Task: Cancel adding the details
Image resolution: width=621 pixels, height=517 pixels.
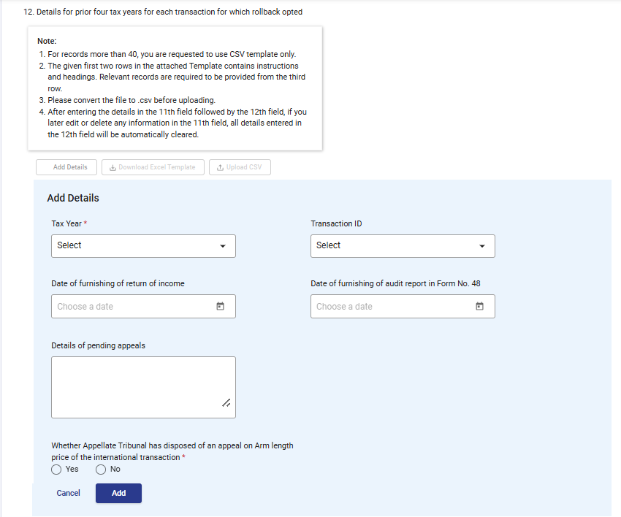Action: coord(69,493)
